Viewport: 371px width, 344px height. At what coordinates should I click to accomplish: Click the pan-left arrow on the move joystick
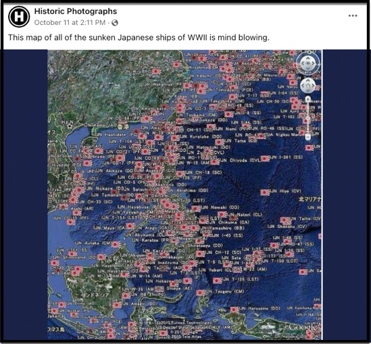pos(303,86)
